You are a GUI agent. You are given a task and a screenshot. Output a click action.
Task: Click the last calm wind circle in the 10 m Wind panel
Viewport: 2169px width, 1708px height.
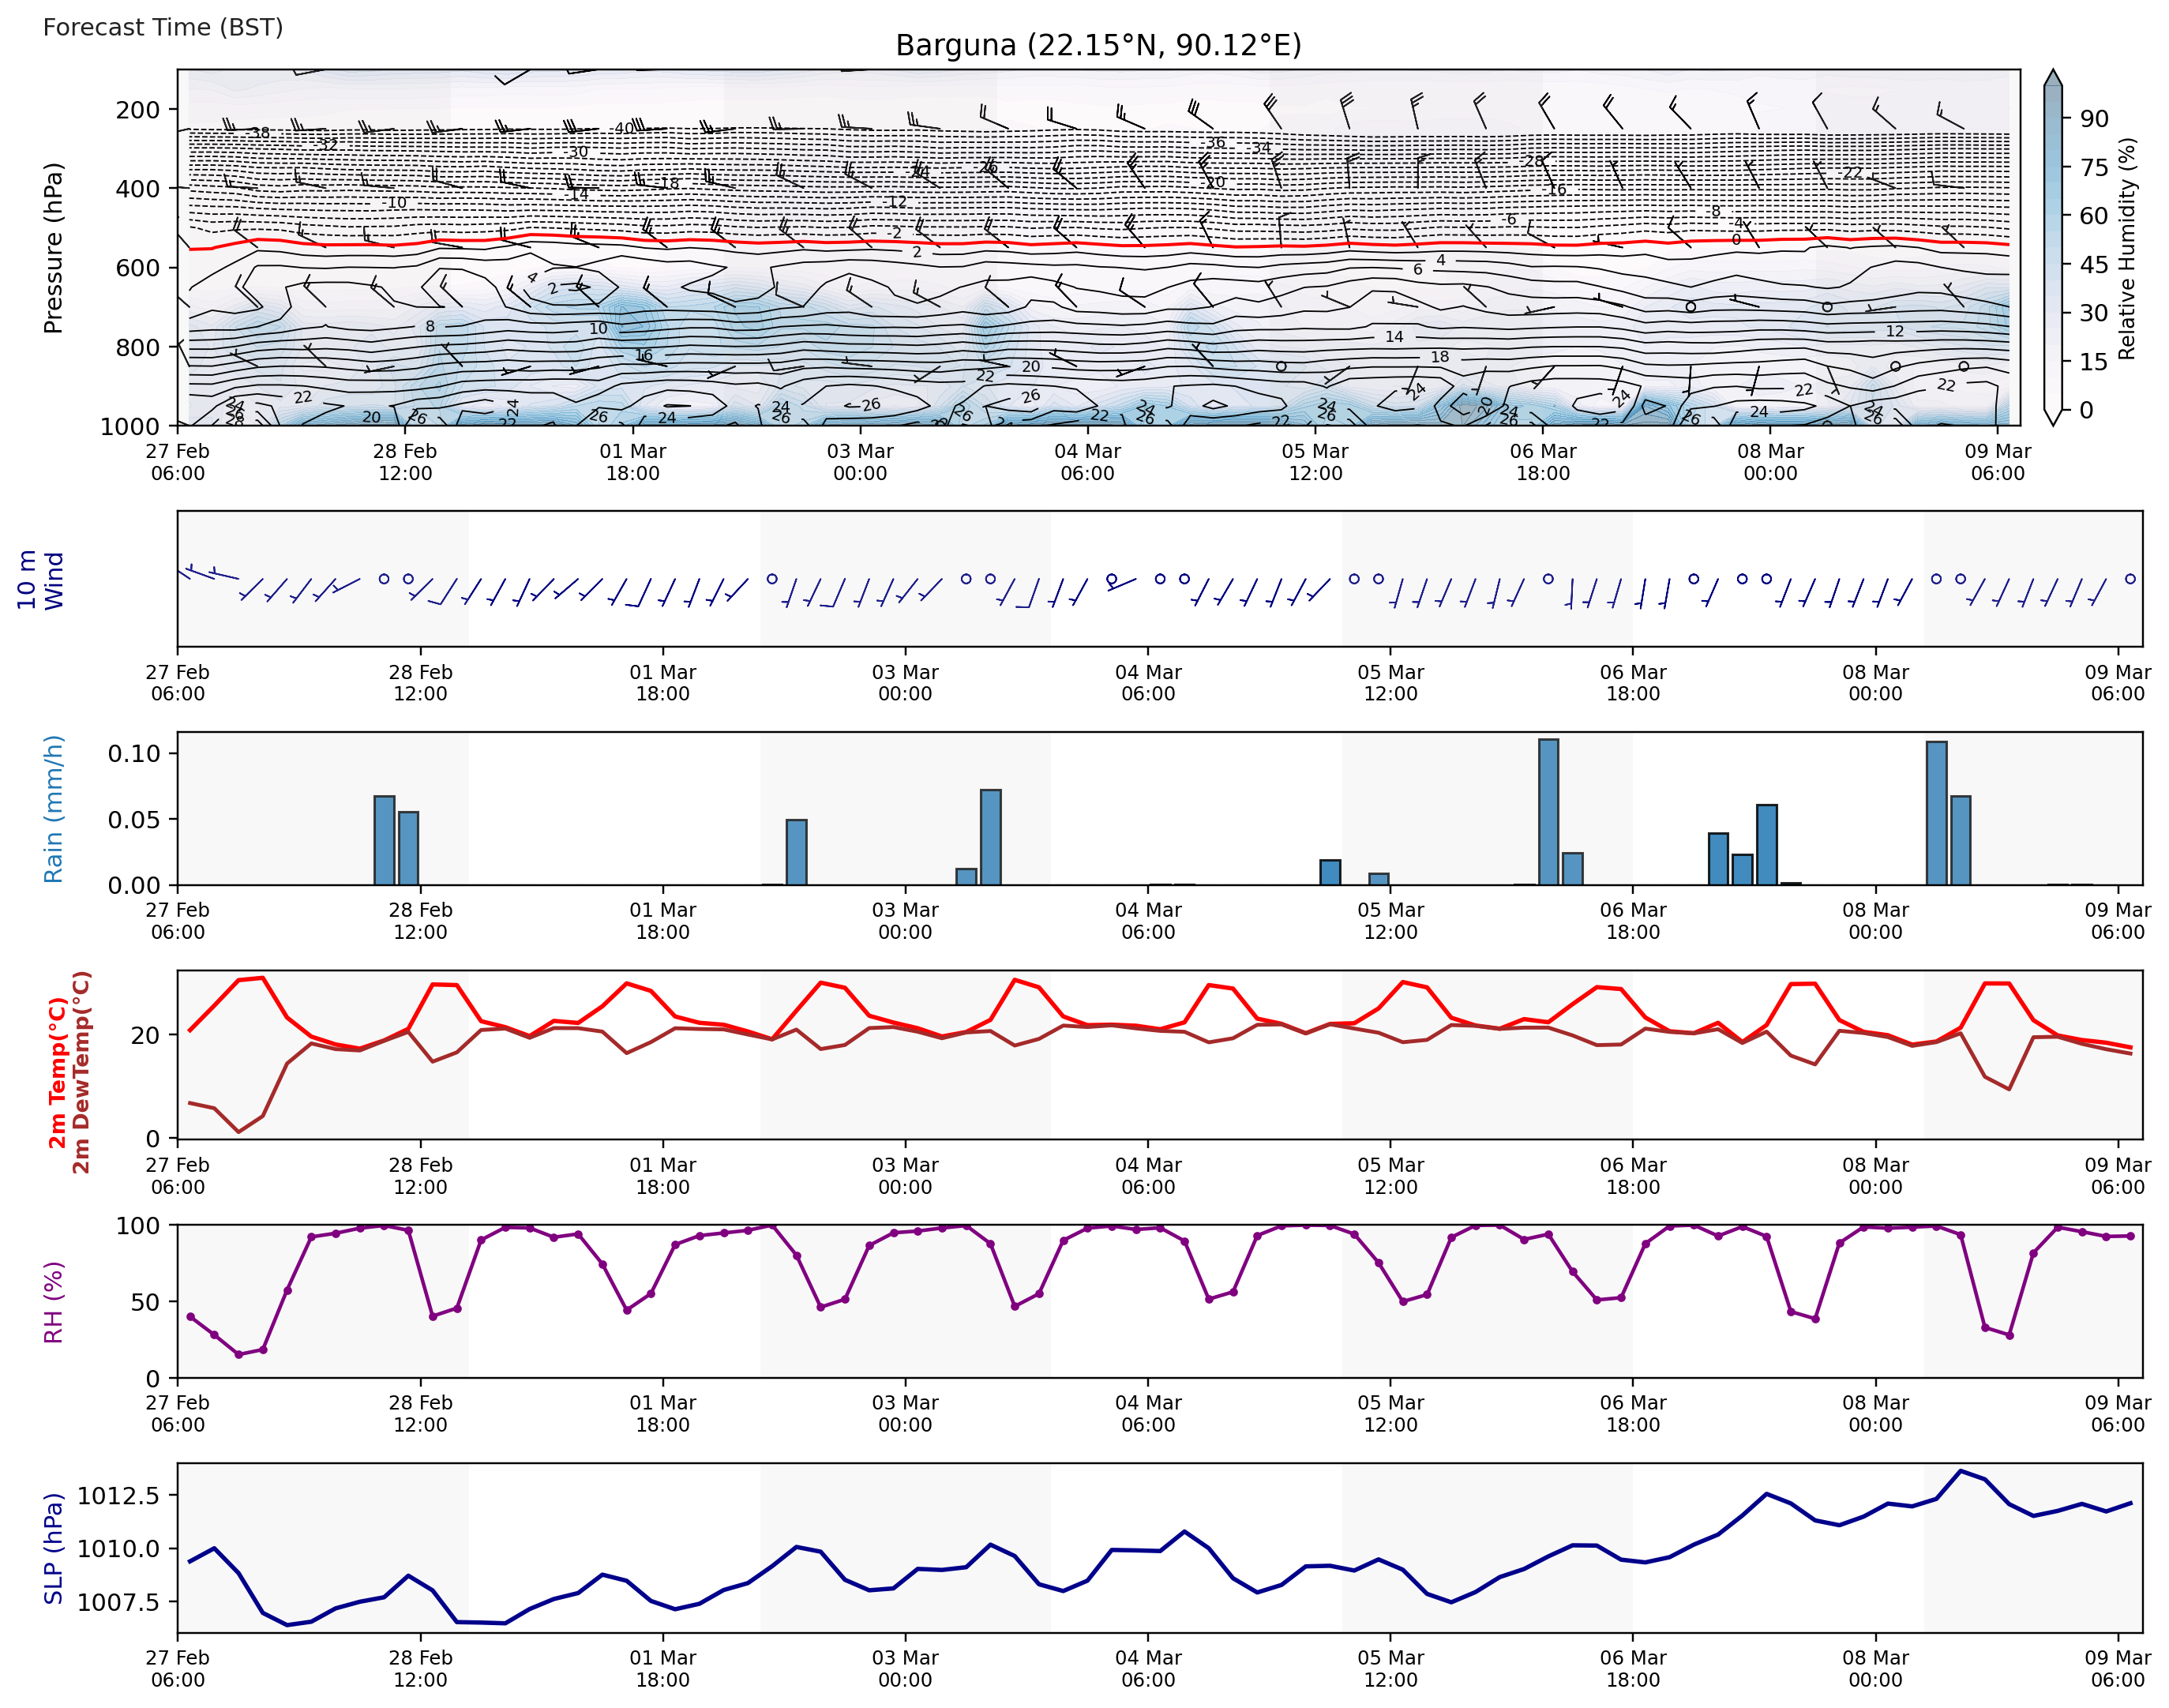[2130, 579]
